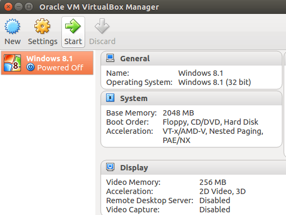This screenshot has height=215, width=286.
Task: Click the Name value 'Windows 8.1'
Action: pyautogui.click(x=201, y=73)
